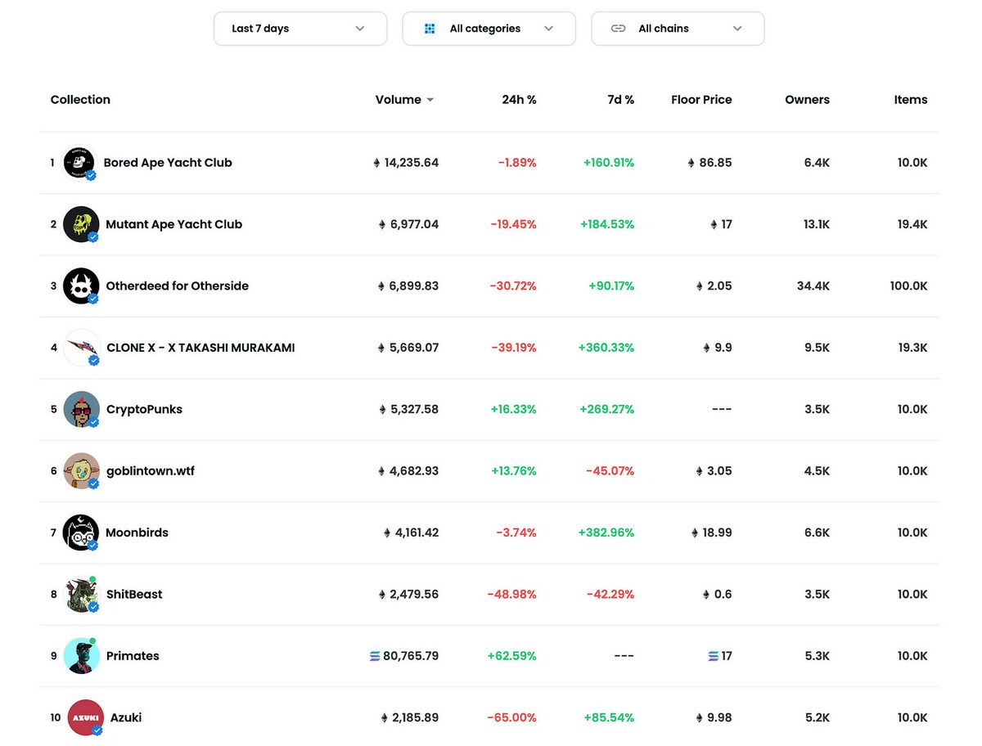Screen dimensions: 982x746
Task: Click the Ethereum icon beside floor 18.99
Action: (x=695, y=533)
